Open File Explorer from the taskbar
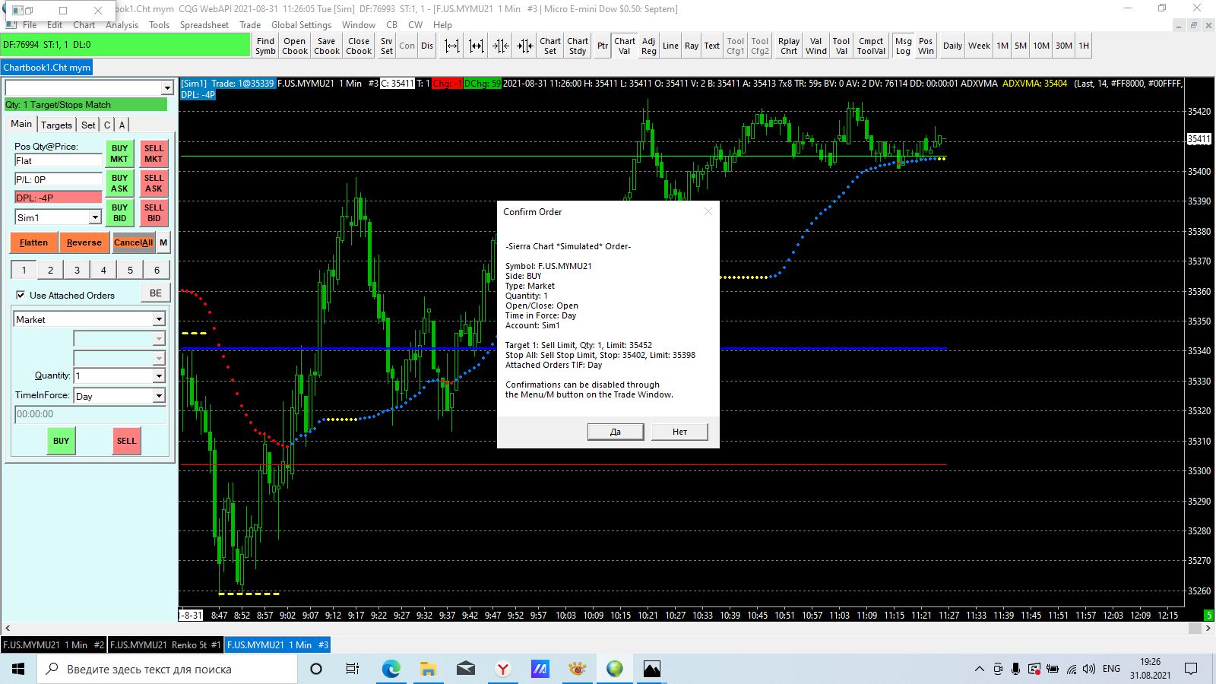Viewport: 1216px width, 684px height. (x=428, y=669)
